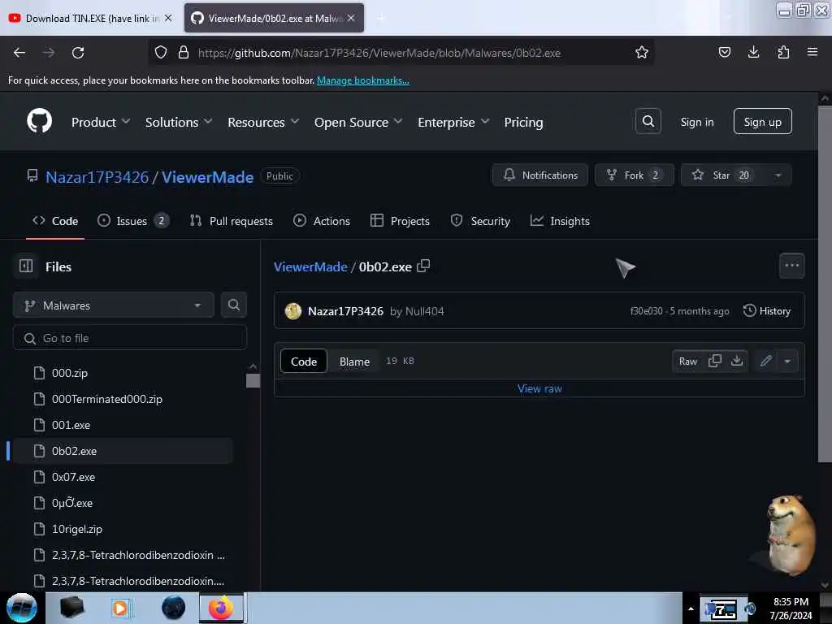
Task: Open the Issues tab
Action: pyautogui.click(x=133, y=221)
